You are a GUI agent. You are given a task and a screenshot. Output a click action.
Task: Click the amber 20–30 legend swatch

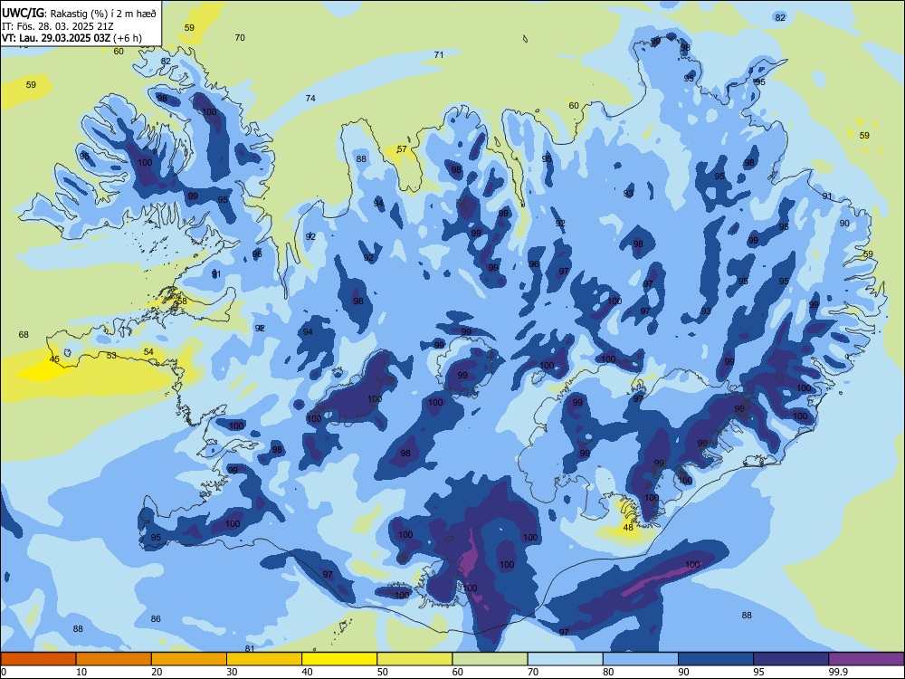pyautogui.click(x=189, y=659)
